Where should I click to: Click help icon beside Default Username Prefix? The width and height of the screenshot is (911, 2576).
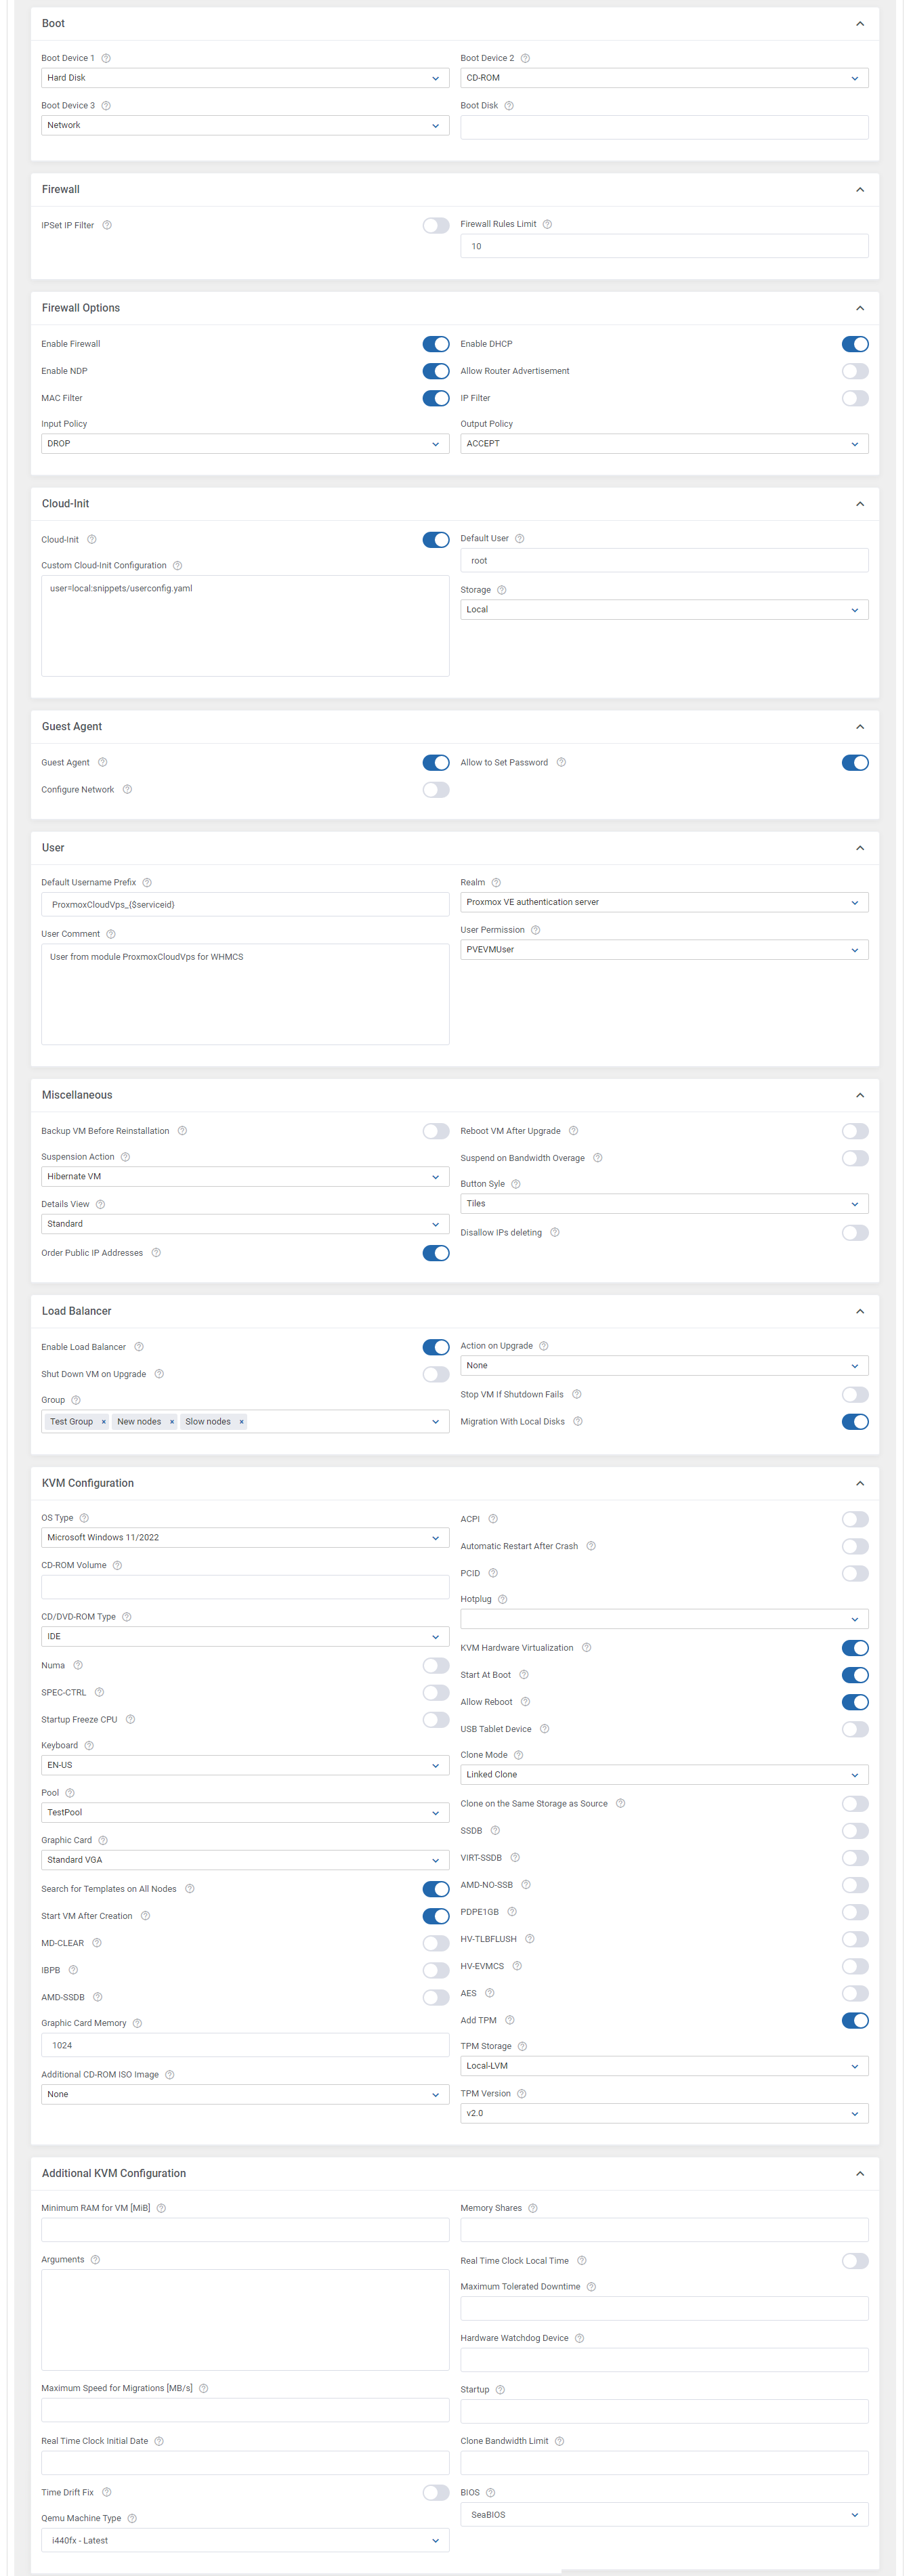pyautogui.click(x=147, y=882)
